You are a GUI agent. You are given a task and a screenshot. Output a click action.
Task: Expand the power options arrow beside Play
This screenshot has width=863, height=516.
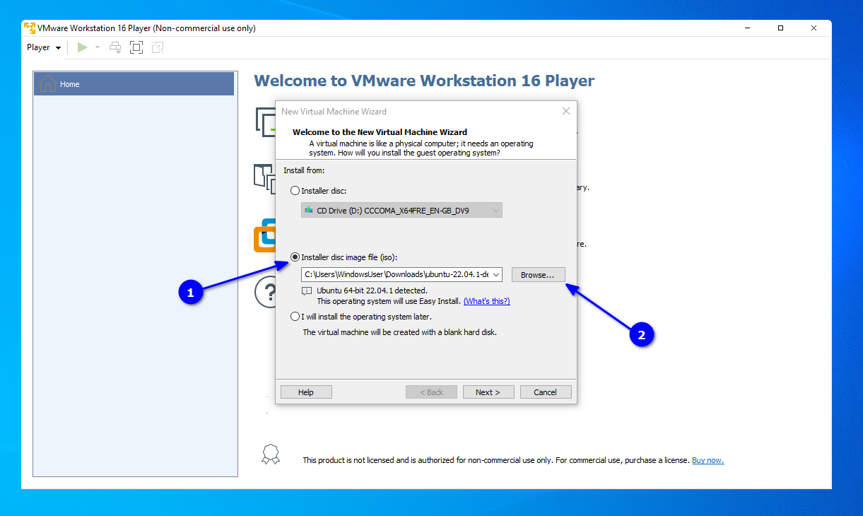(x=98, y=47)
